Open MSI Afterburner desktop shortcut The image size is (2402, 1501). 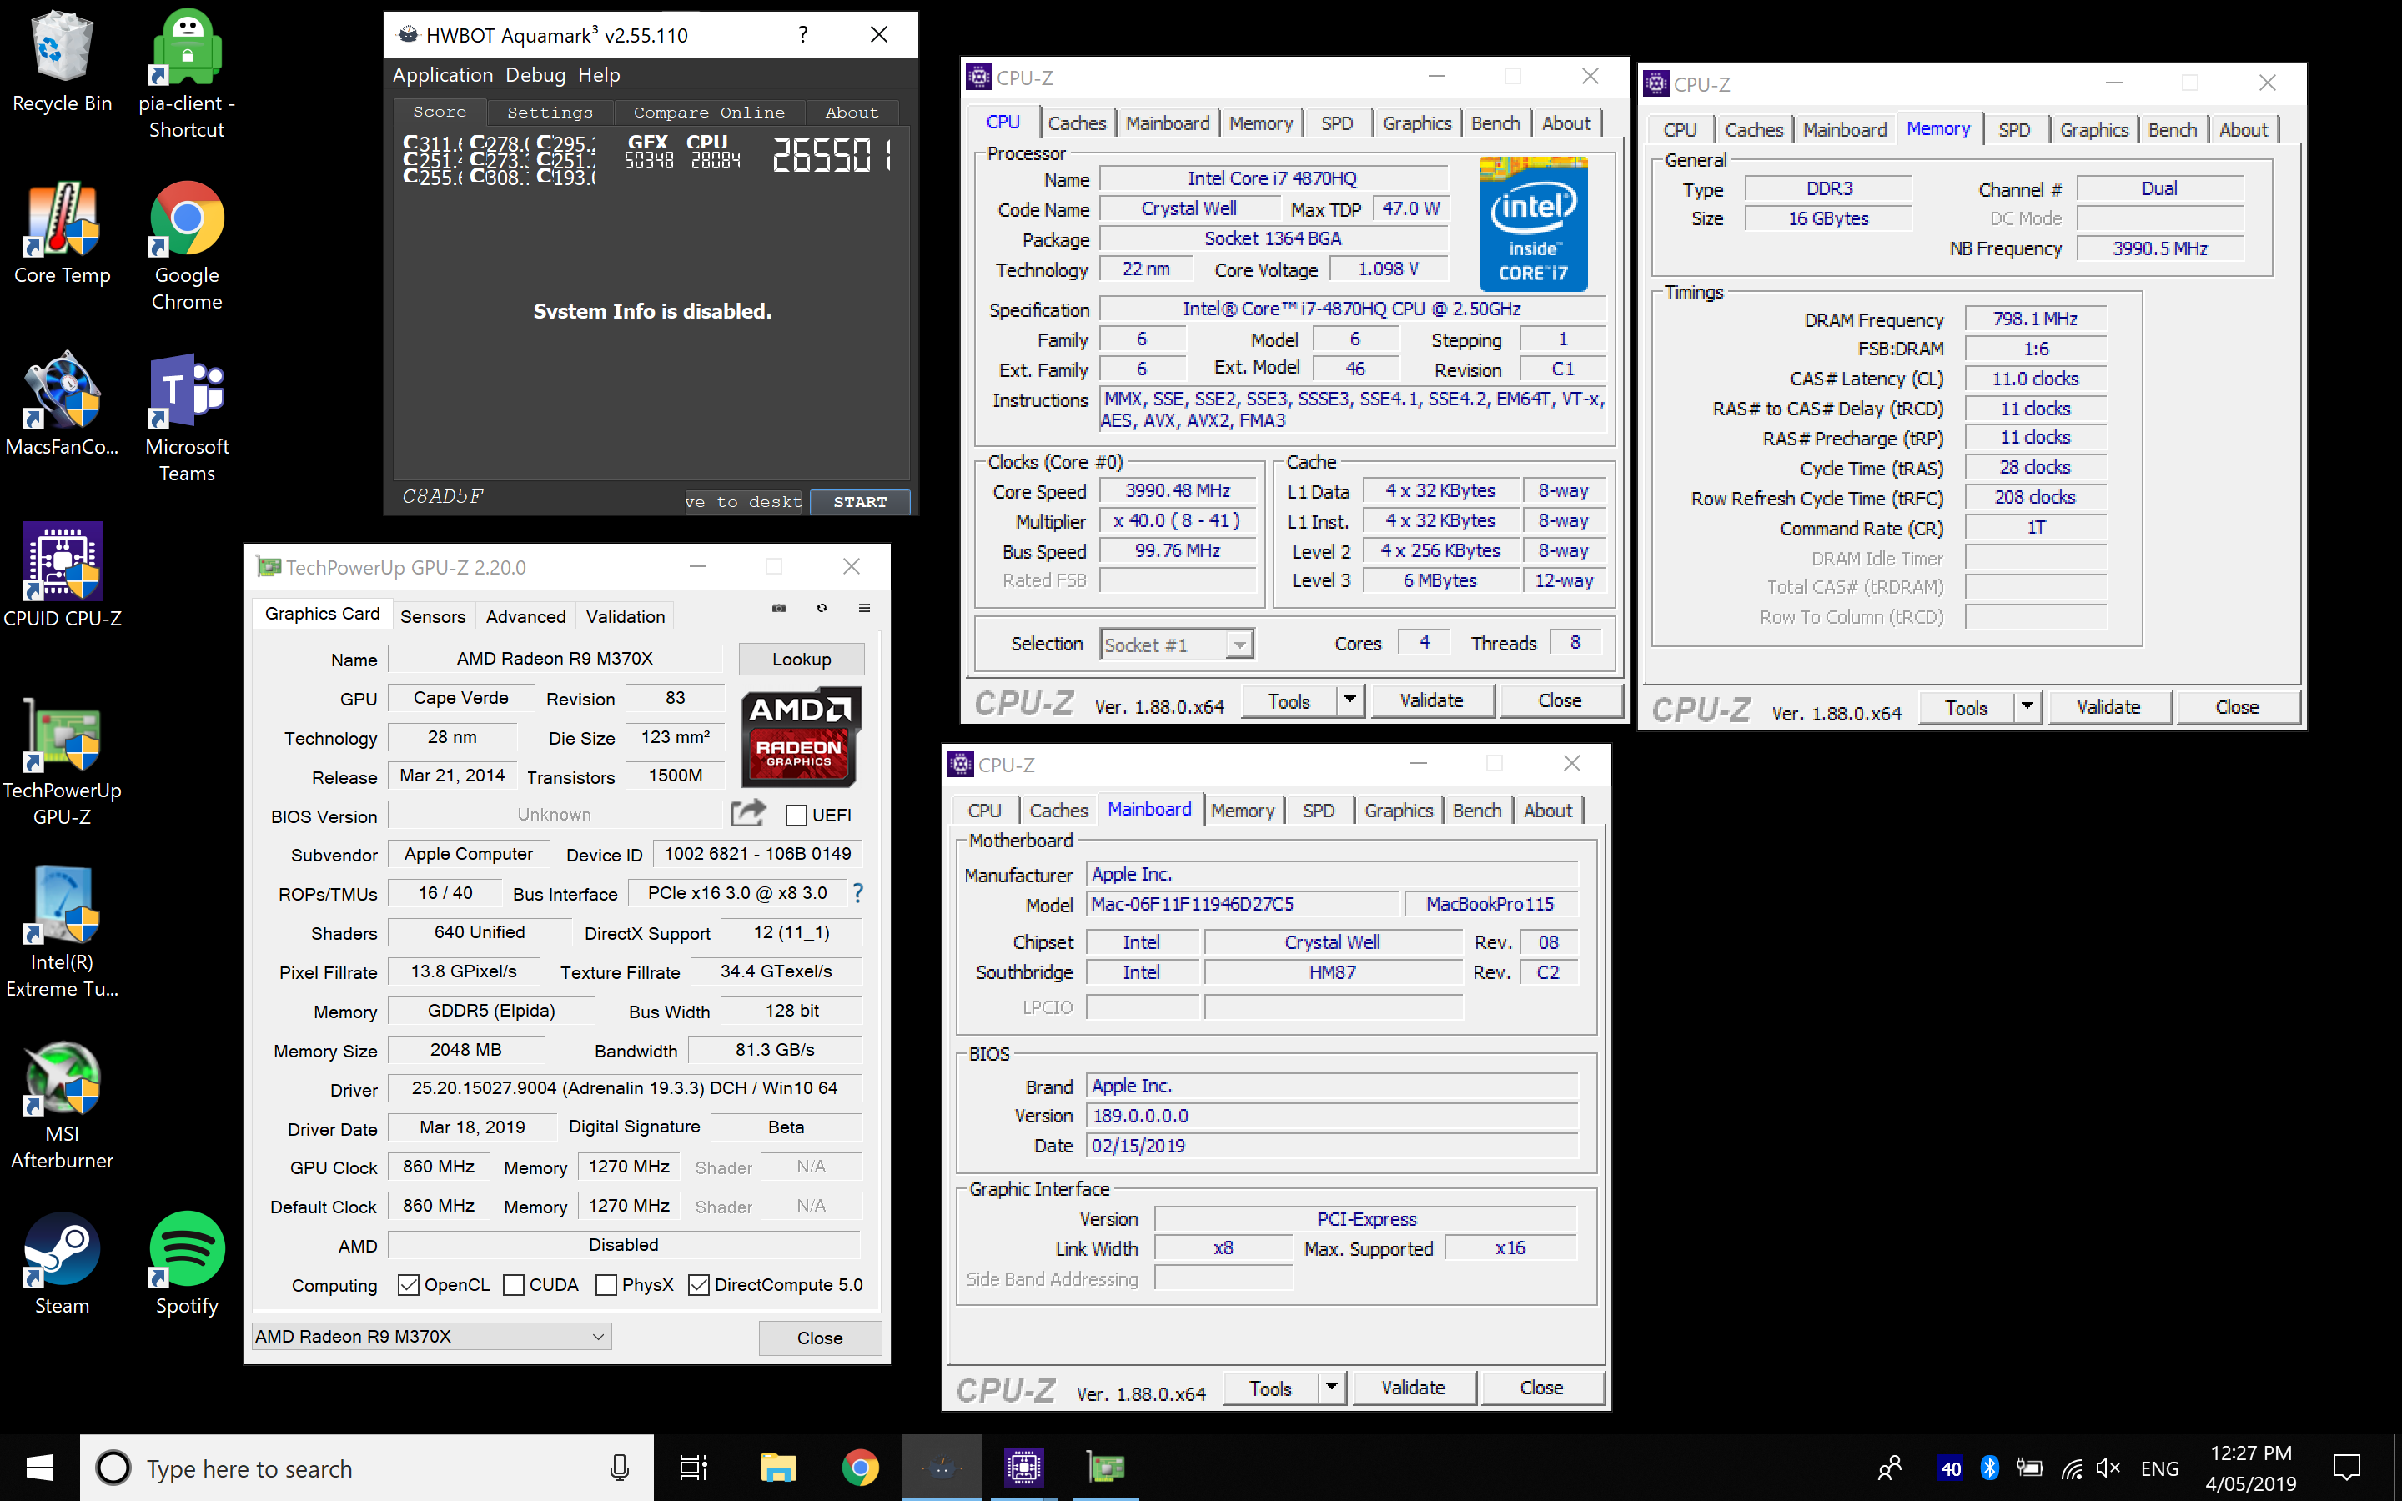(62, 1105)
